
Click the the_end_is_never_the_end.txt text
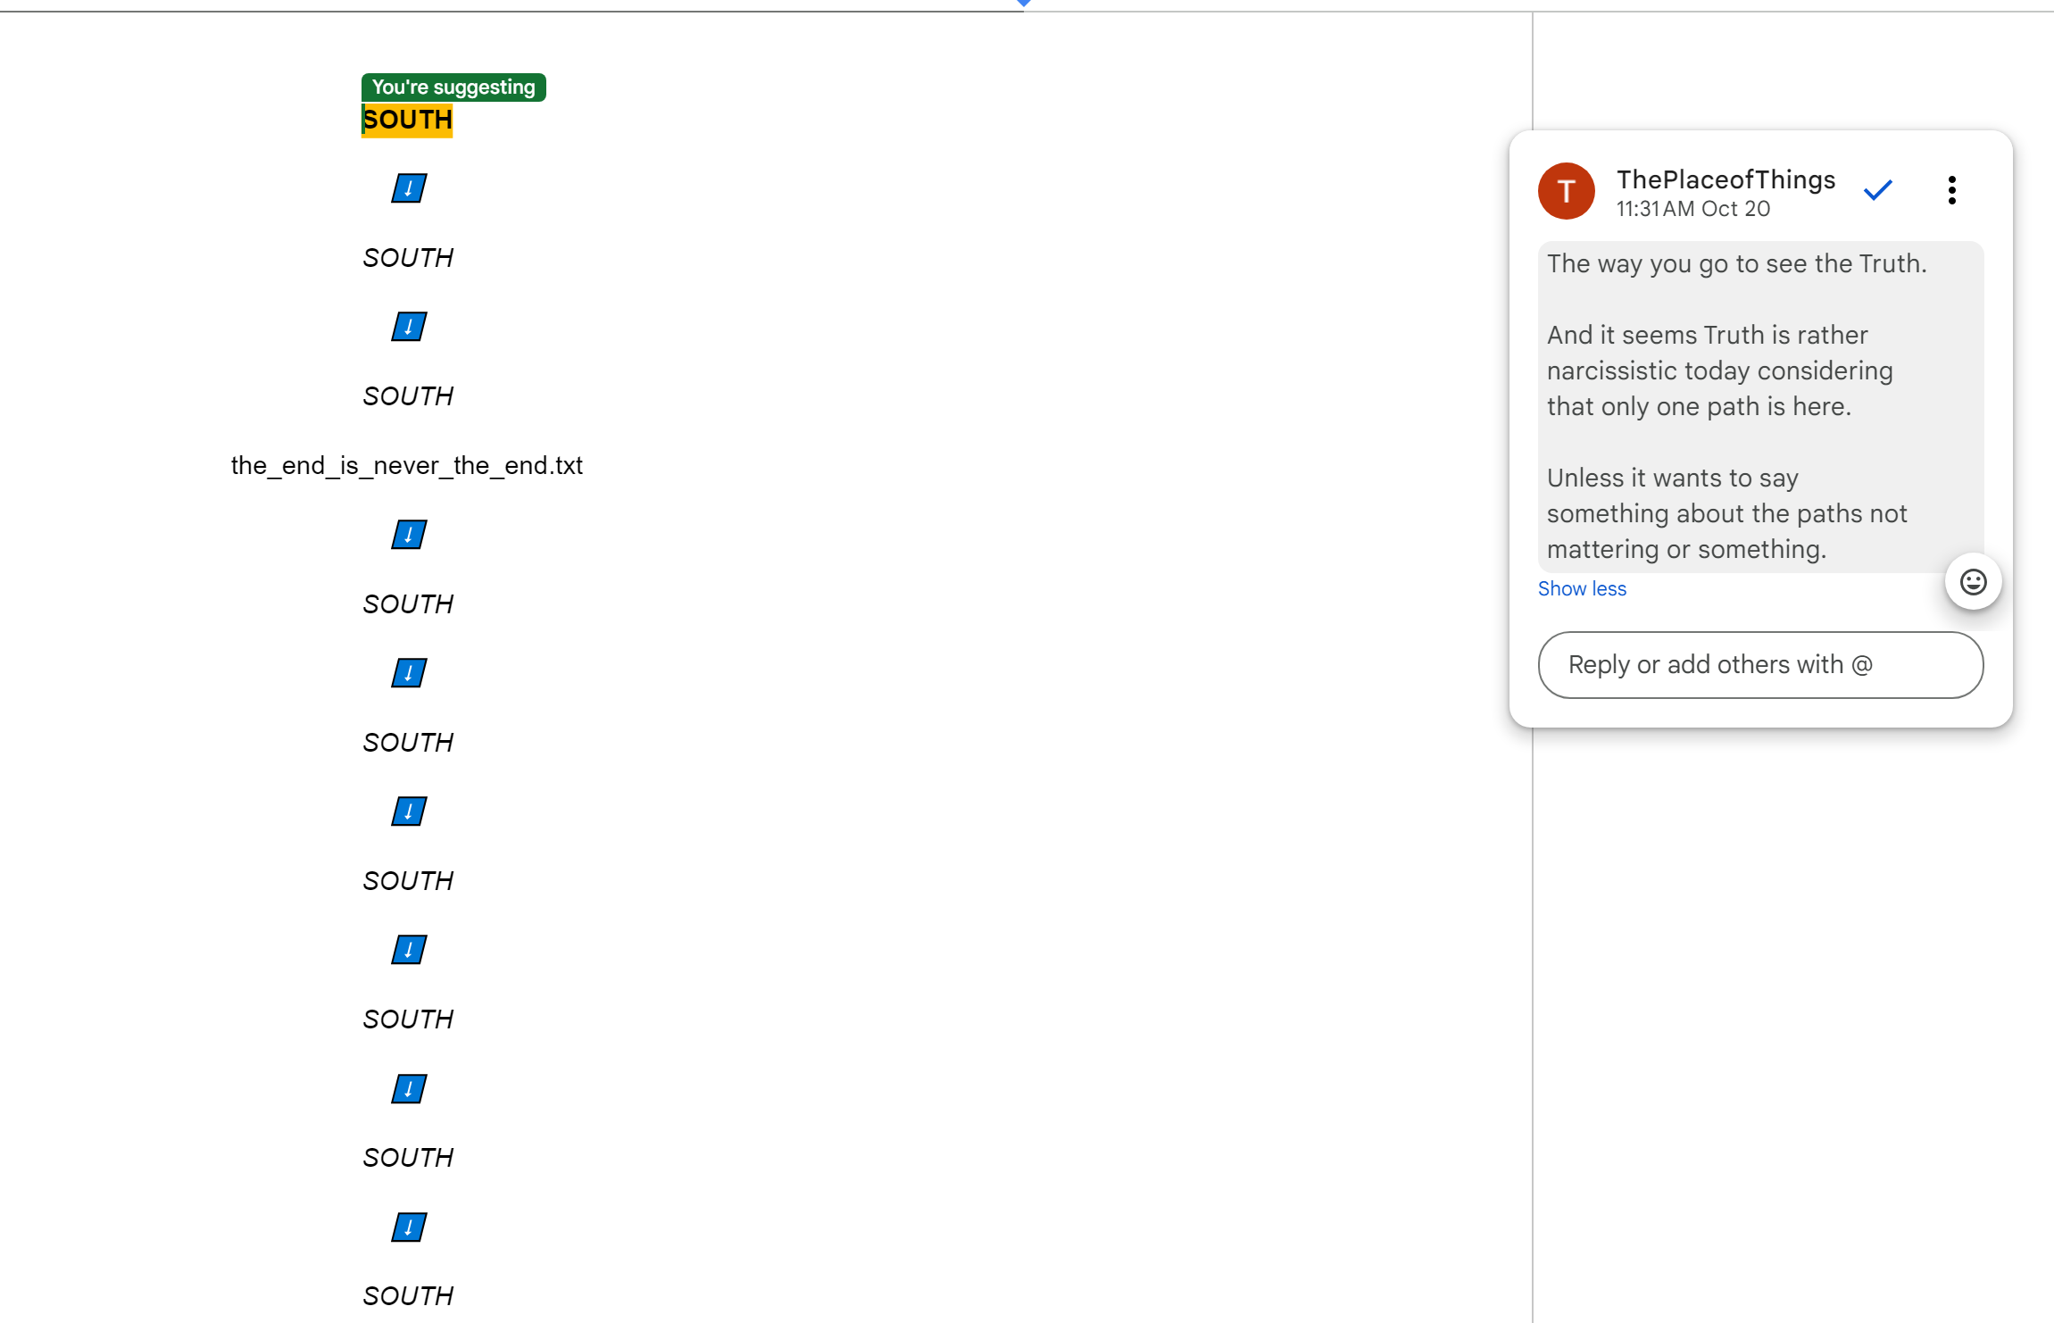click(x=406, y=465)
